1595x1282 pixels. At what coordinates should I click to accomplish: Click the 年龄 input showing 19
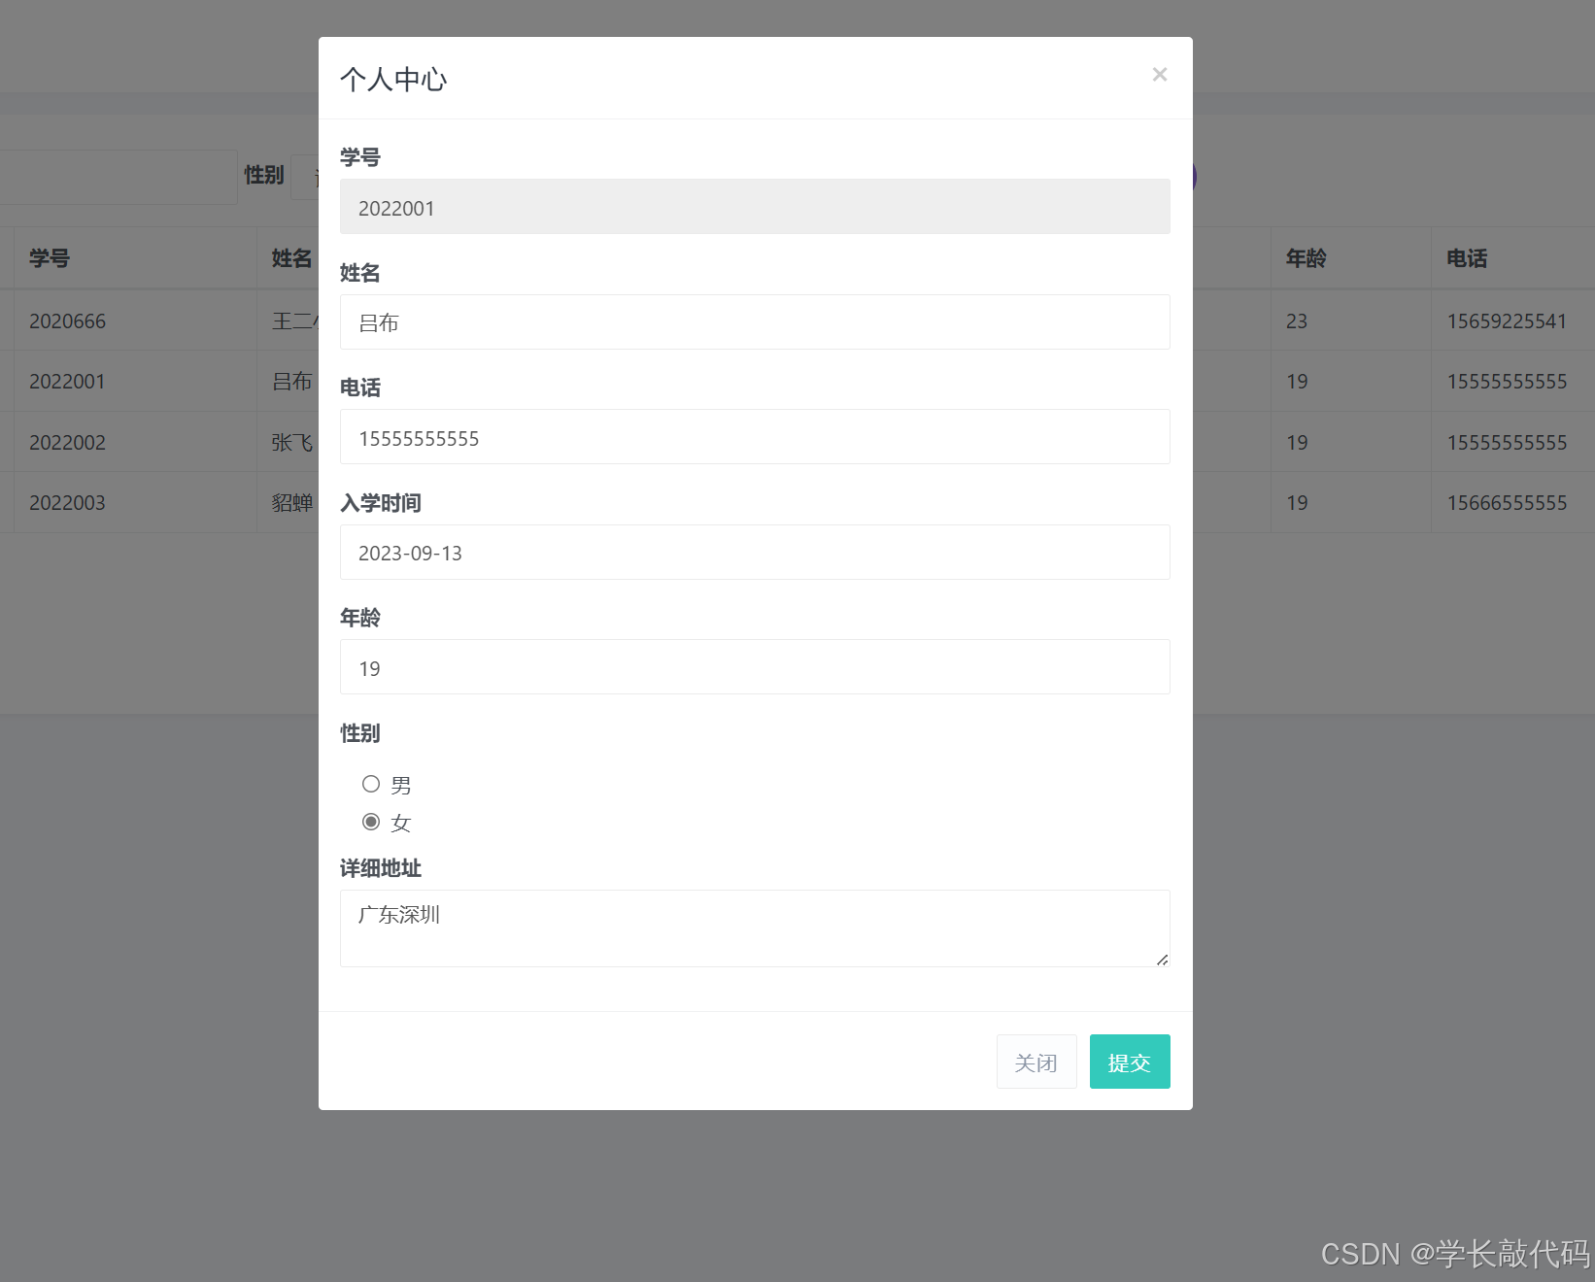point(754,667)
